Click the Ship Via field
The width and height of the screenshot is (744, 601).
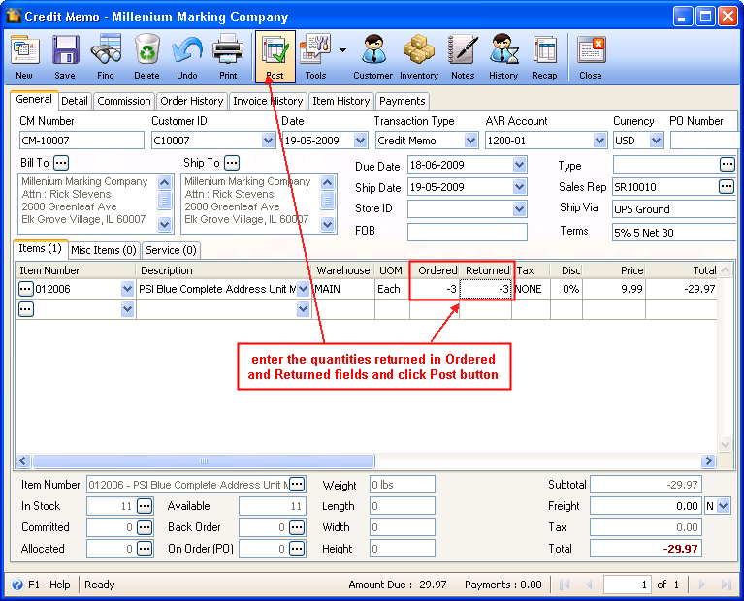point(675,209)
